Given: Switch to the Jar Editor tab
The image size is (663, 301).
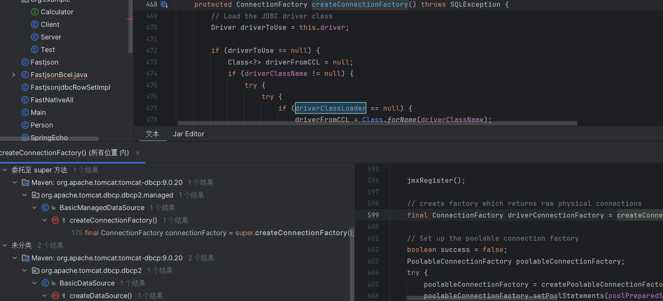Looking at the screenshot, I should 188,134.
